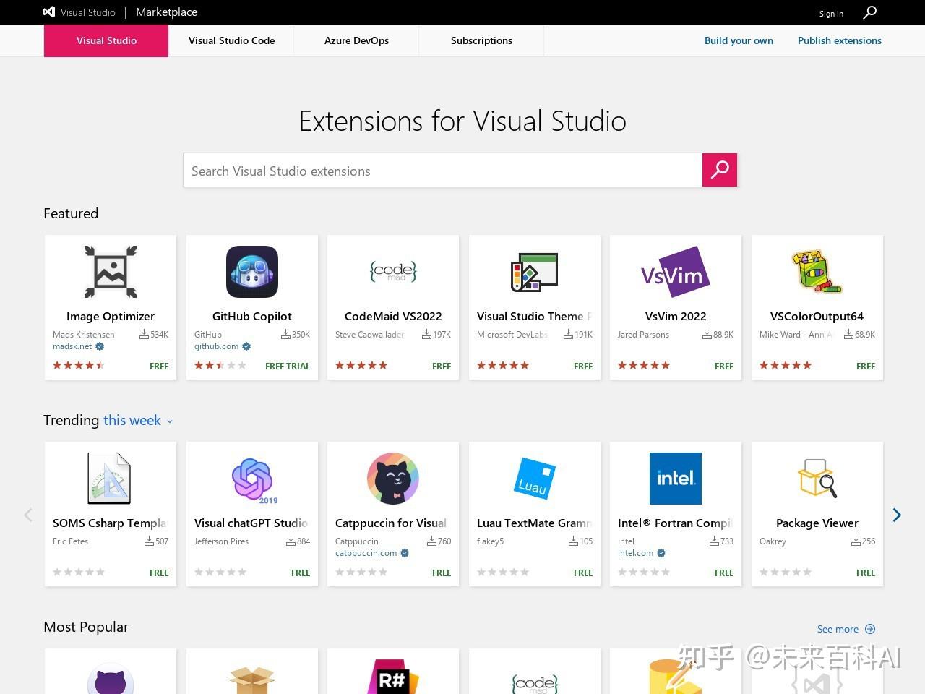Open the VsVim 2022 extension icon
925x694 pixels.
coord(676,272)
